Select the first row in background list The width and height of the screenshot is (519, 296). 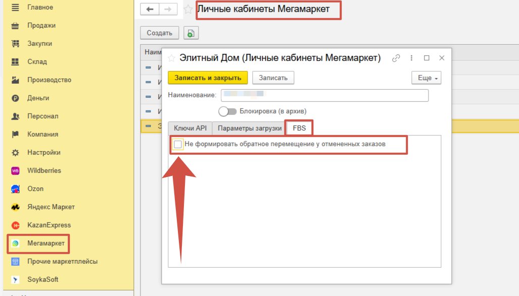coord(152,68)
